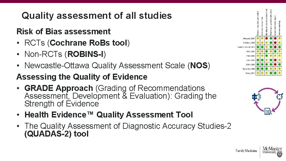Click the Family Medicine label
Screen dimensions: 286x161
[246, 151]
